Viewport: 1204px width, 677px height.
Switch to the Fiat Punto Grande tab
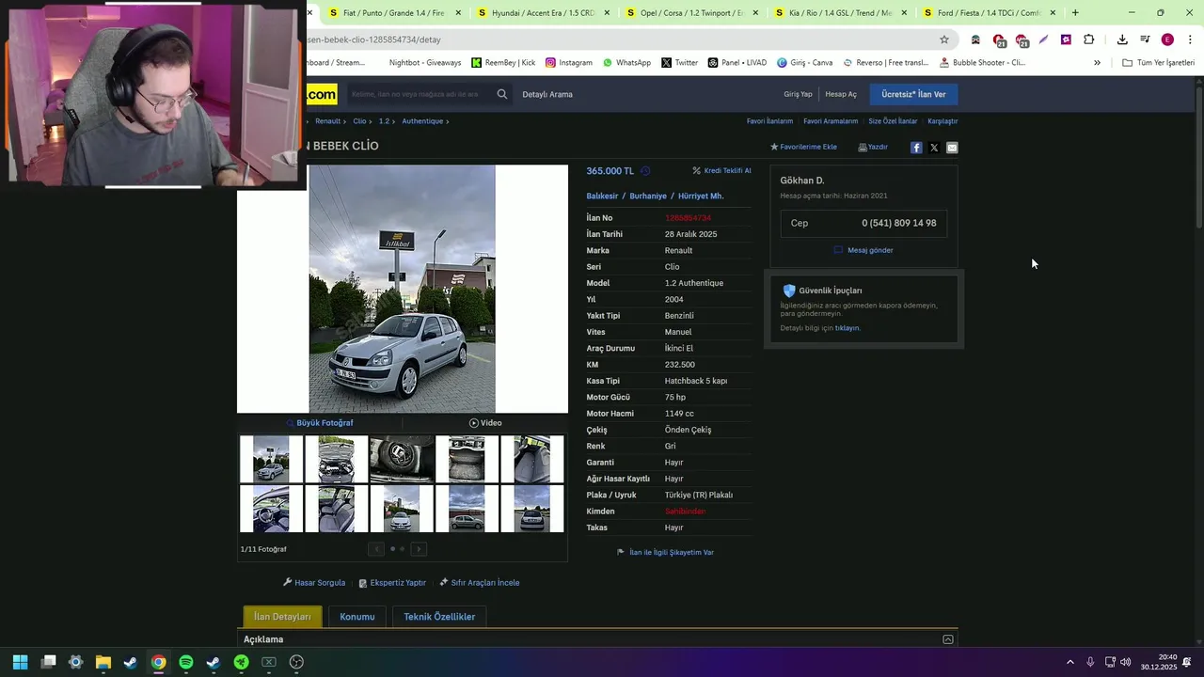[394, 13]
